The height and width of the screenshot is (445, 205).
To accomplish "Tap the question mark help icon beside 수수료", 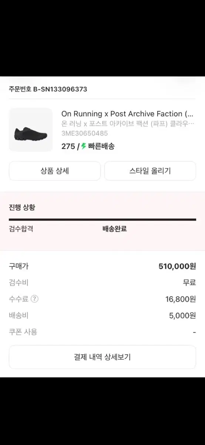I will tap(34, 299).
